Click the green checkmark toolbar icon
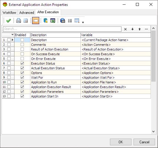158x148 pixels. point(9,21)
